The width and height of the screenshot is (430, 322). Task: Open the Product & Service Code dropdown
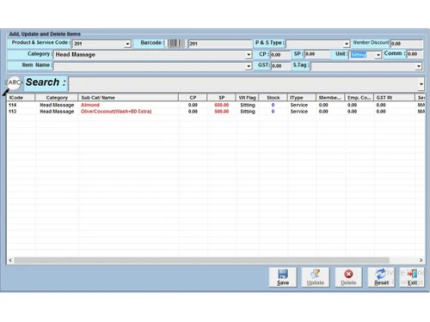pyautogui.click(x=127, y=44)
